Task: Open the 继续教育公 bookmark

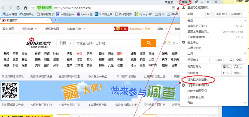Action: tap(46, 14)
